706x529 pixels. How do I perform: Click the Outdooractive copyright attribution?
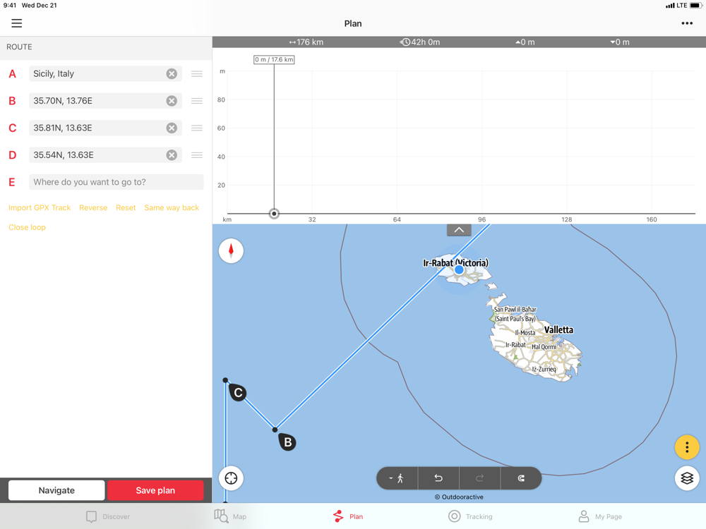[x=459, y=497]
